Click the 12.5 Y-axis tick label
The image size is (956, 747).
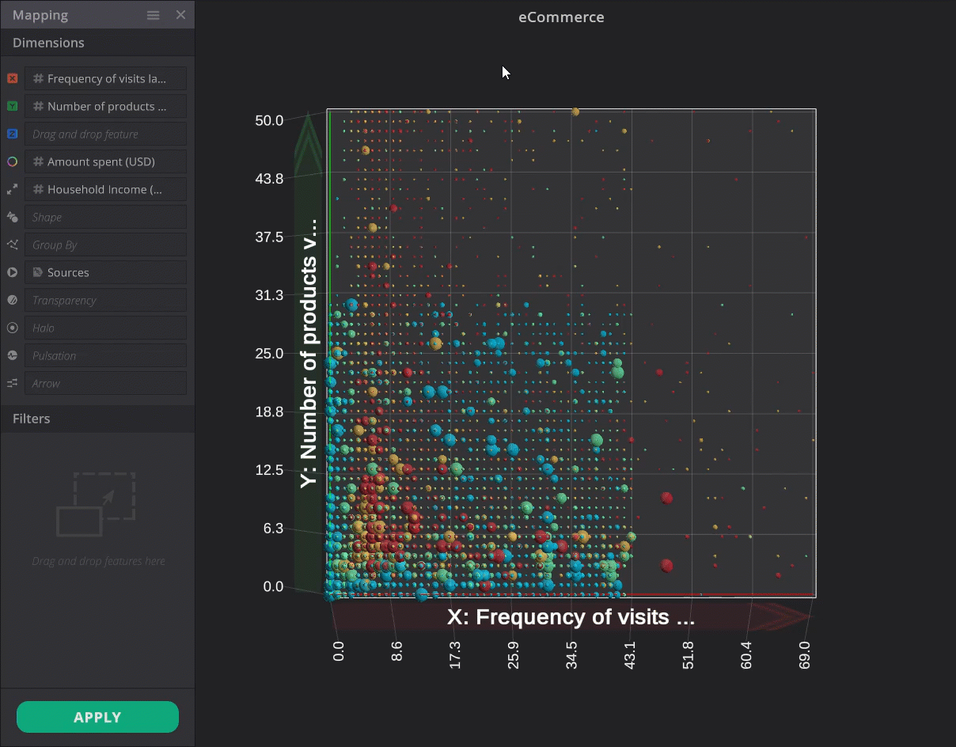[x=269, y=470]
